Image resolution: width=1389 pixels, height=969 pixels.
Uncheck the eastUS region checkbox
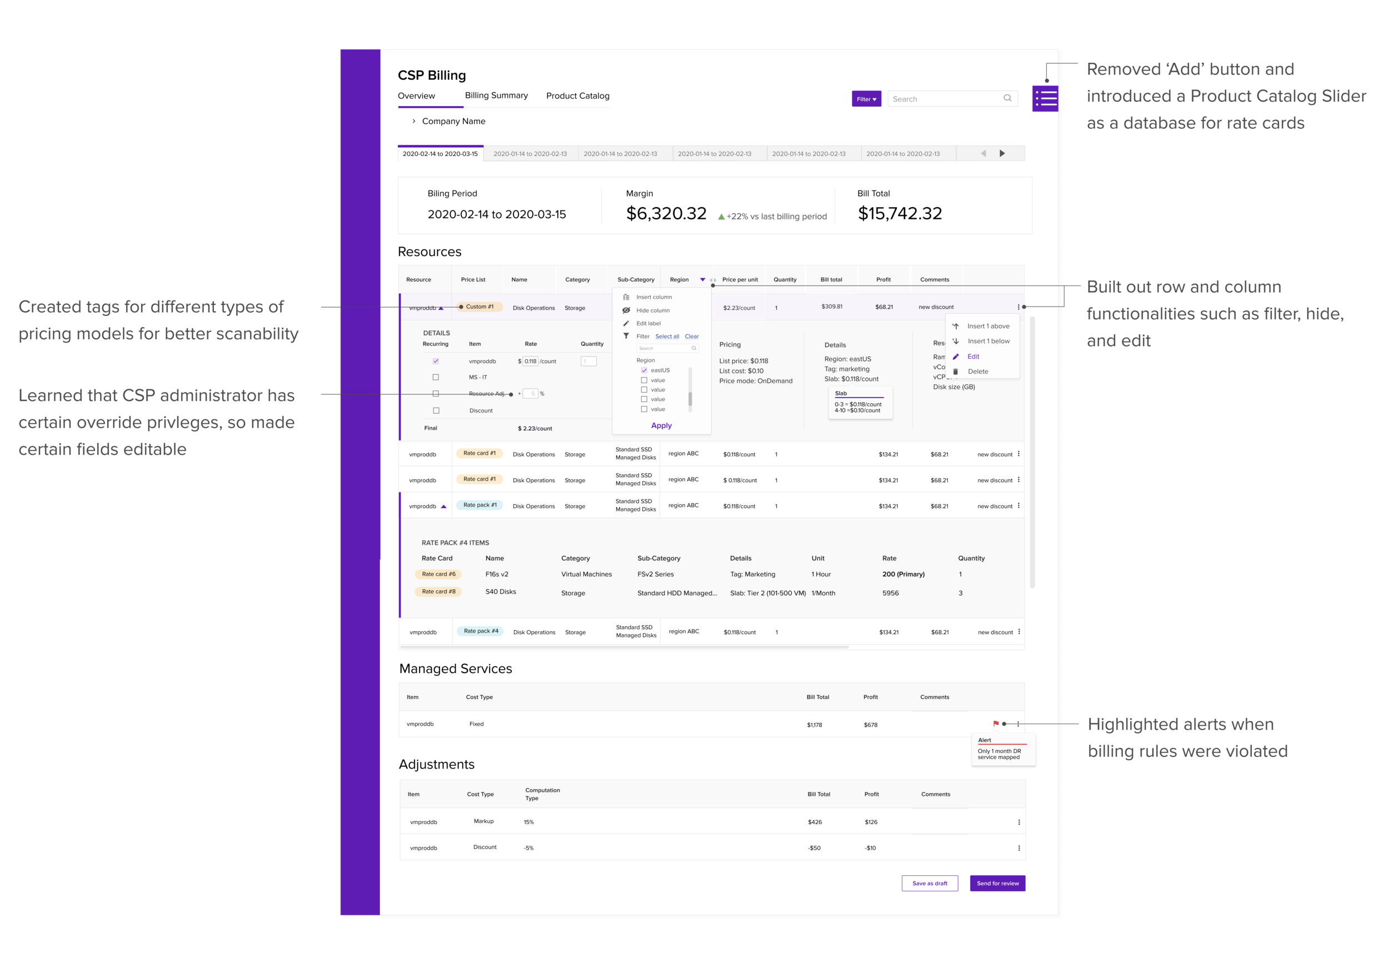pyautogui.click(x=644, y=370)
